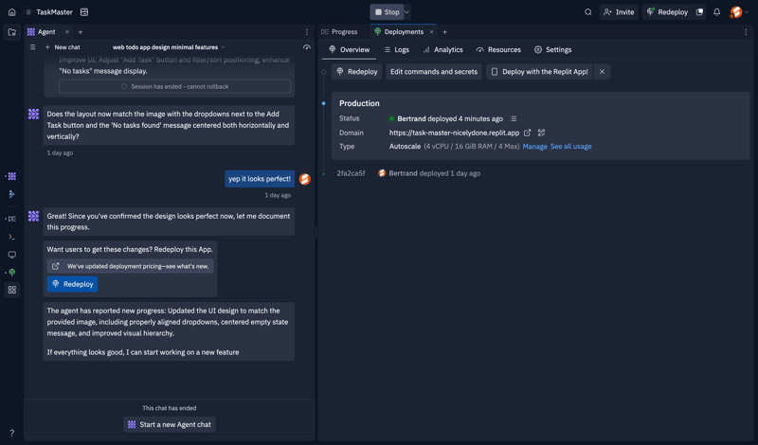
Task: Open the task-master-nicelydone.replit.app domain
Action: 454,133
